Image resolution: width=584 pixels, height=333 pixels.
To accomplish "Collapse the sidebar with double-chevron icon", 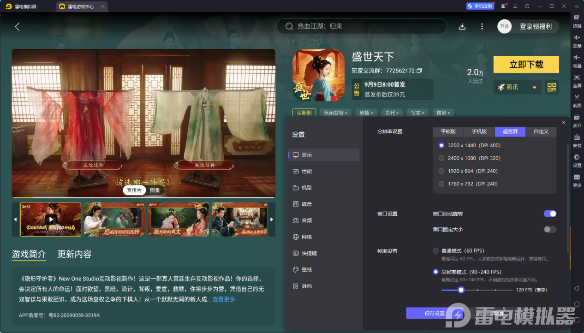I will click(x=577, y=6).
